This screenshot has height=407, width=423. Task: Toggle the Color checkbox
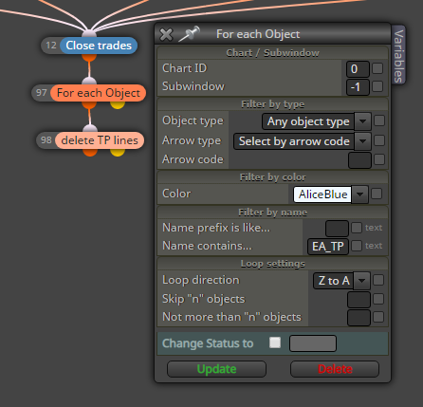coord(377,194)
